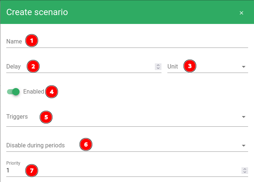Decrease Priority with the down arrow

[245, 172]
